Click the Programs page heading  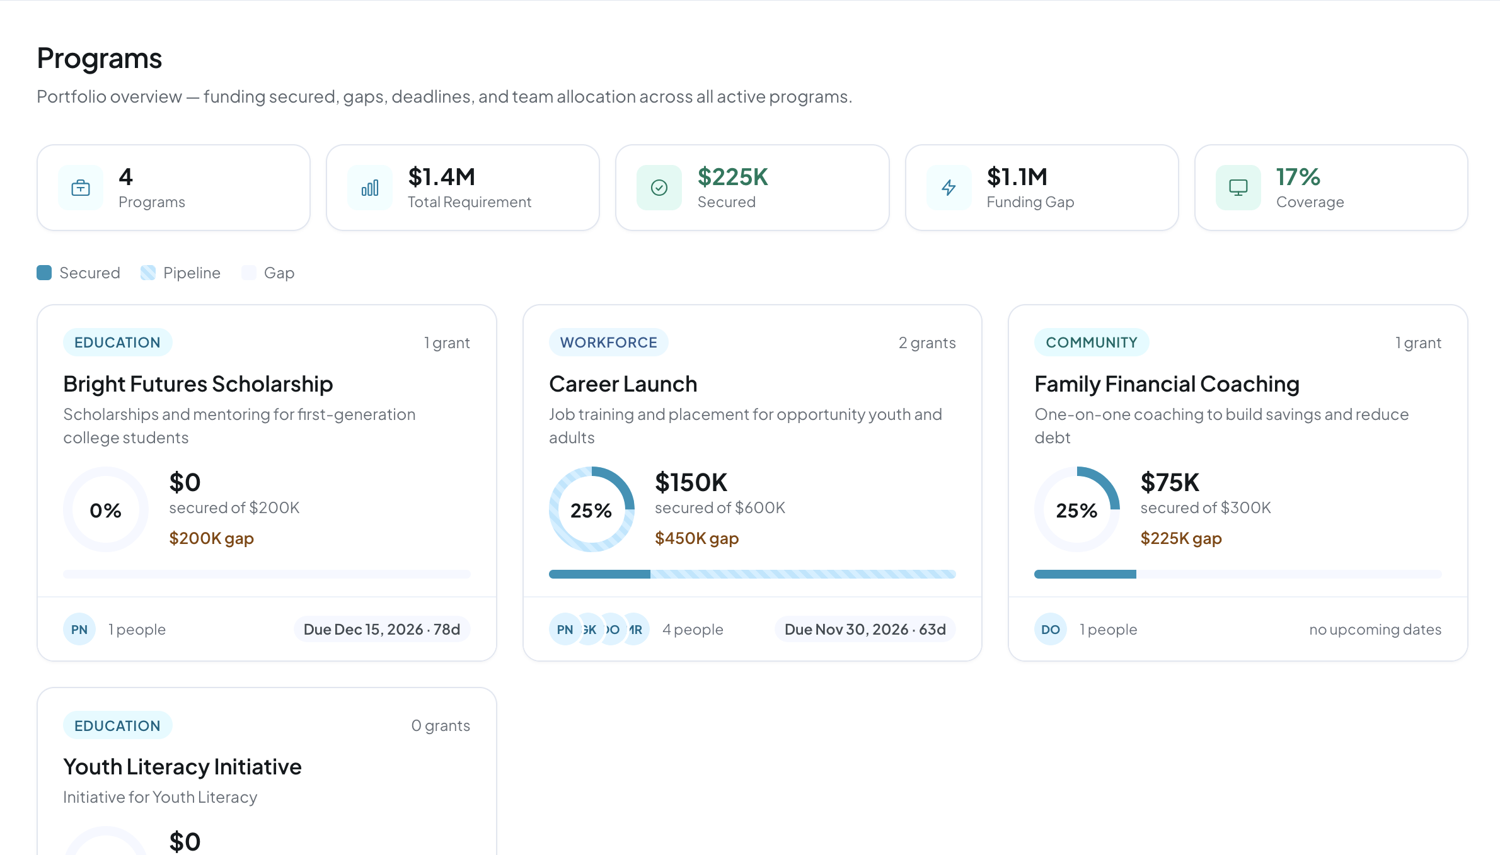pyautogui.click(x=100, y=58)
